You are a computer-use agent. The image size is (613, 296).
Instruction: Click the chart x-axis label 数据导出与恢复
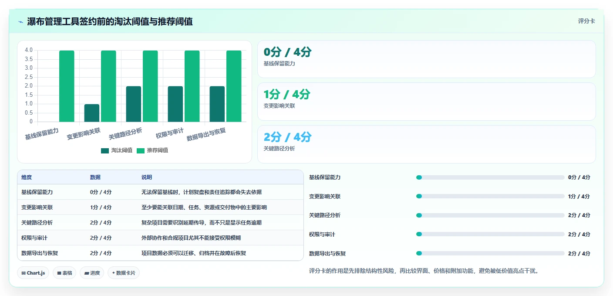(x=206, y=134)
